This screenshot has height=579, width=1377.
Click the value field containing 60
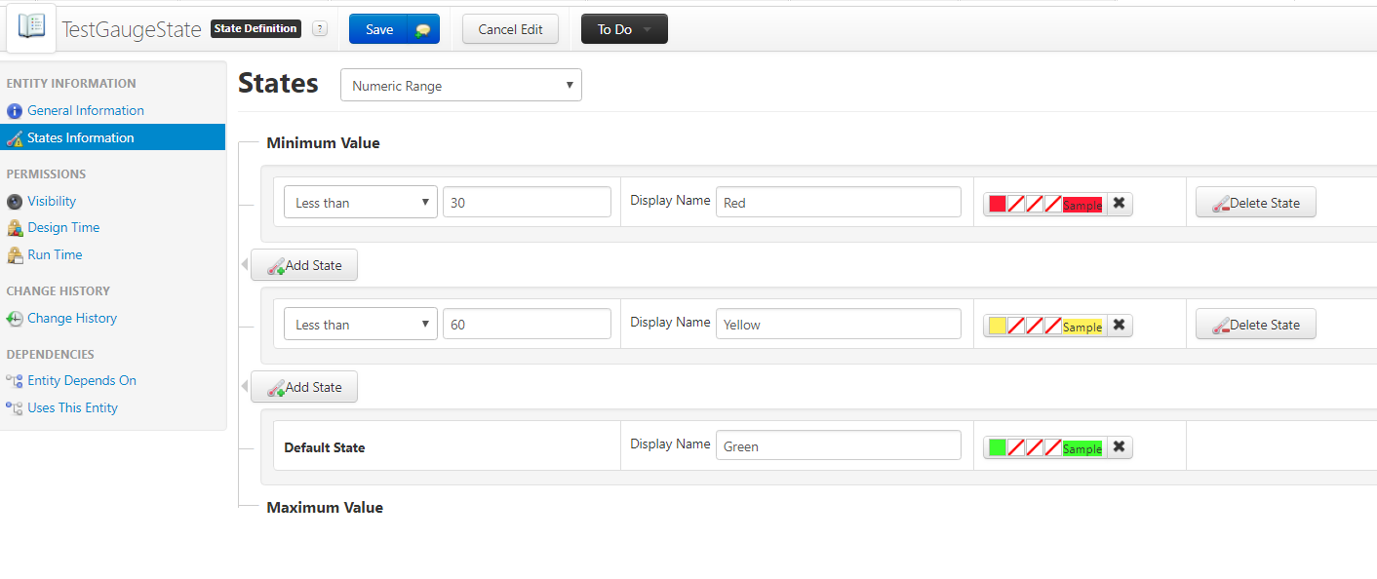tap(527, 325)
